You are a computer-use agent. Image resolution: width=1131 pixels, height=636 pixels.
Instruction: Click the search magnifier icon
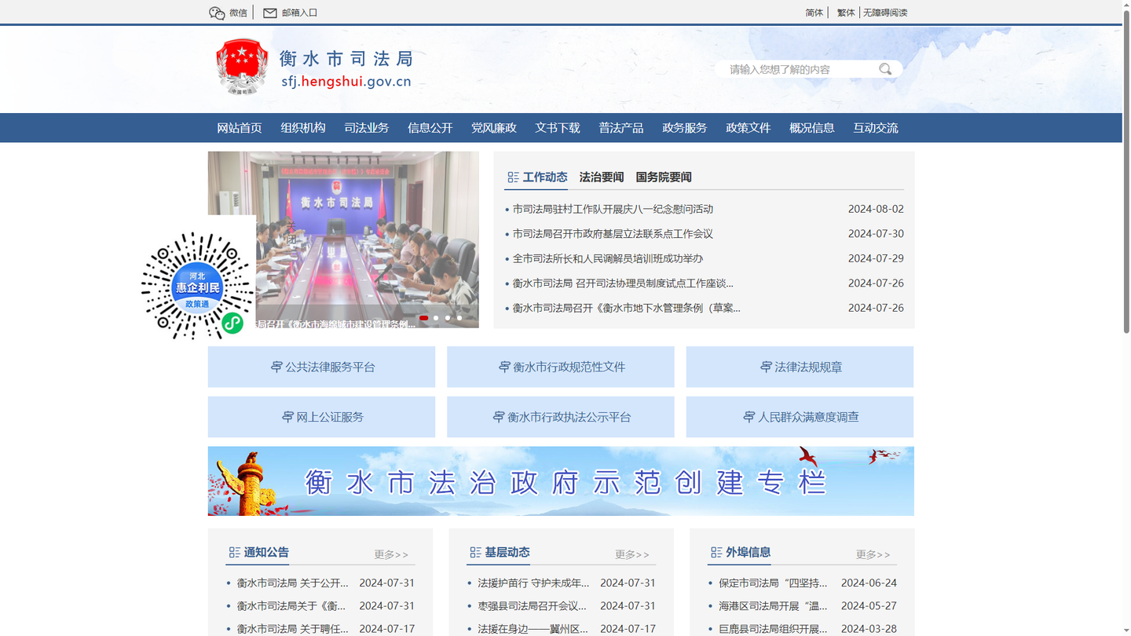[885, 69]
